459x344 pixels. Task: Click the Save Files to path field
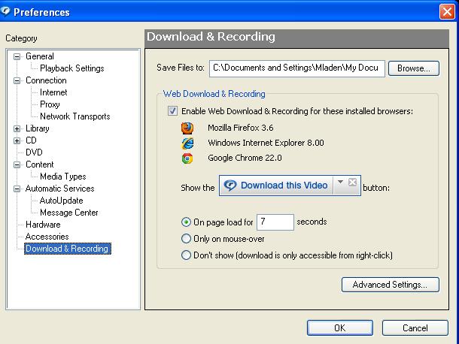click(296, 68)
